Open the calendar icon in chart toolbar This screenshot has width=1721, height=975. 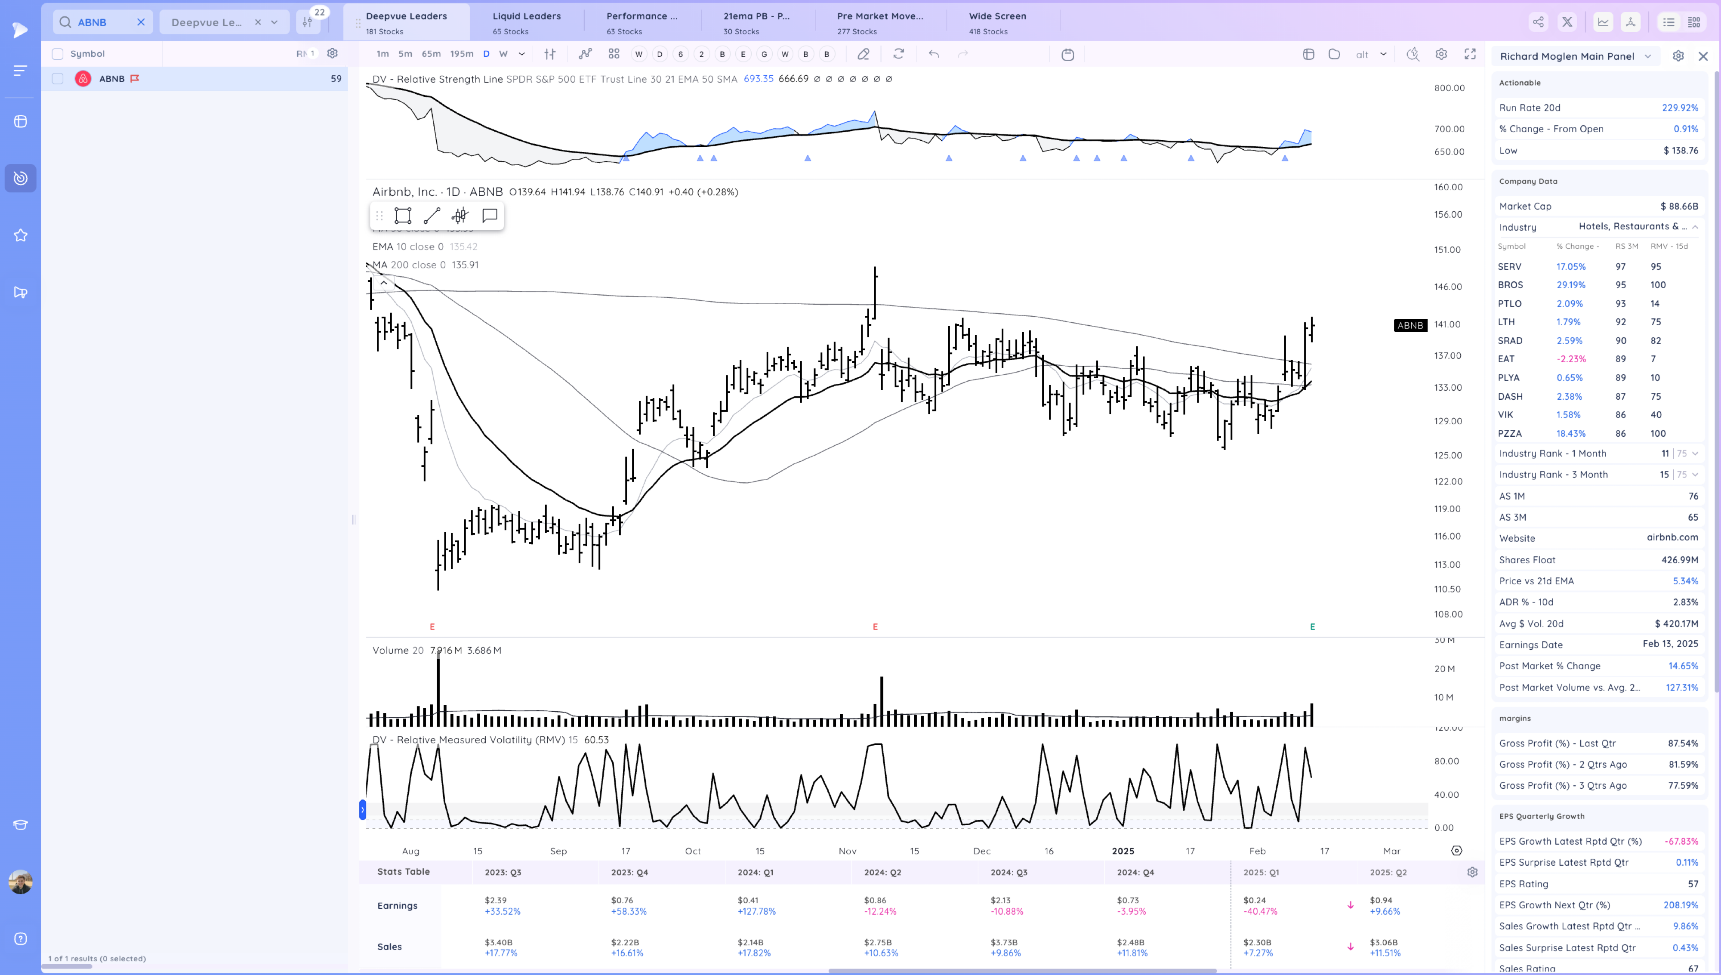[x=1068, y=54]
